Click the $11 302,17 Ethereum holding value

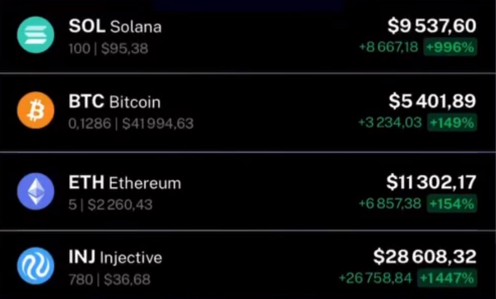click(431, 182)
